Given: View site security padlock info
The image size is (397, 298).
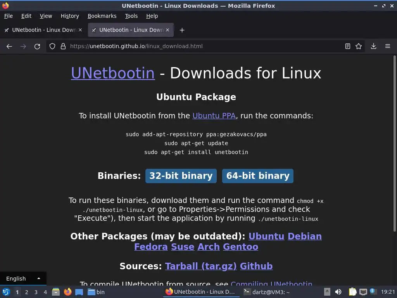Looking at the screenshot, I should click(x=63, y=47).
